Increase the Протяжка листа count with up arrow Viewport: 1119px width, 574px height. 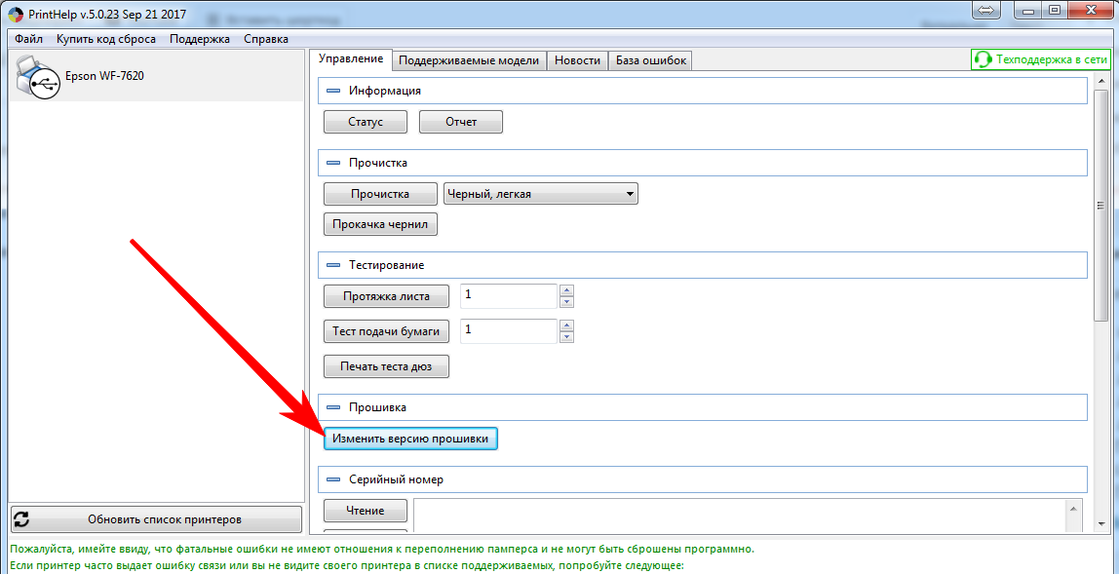(x=566, y=290)
